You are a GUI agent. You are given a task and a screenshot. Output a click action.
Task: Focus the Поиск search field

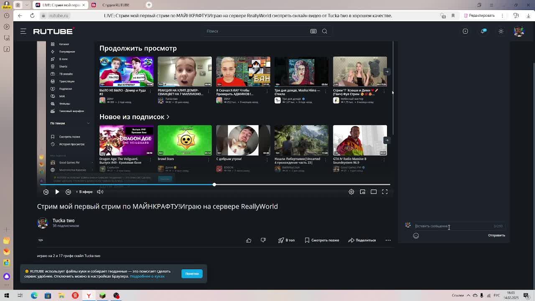257,31
